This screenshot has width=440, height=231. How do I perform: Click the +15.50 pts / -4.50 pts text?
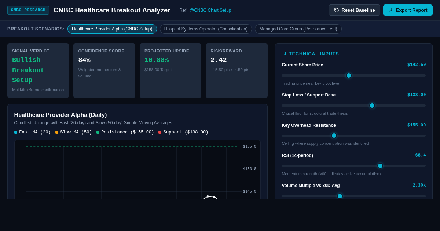pos(230,70)
